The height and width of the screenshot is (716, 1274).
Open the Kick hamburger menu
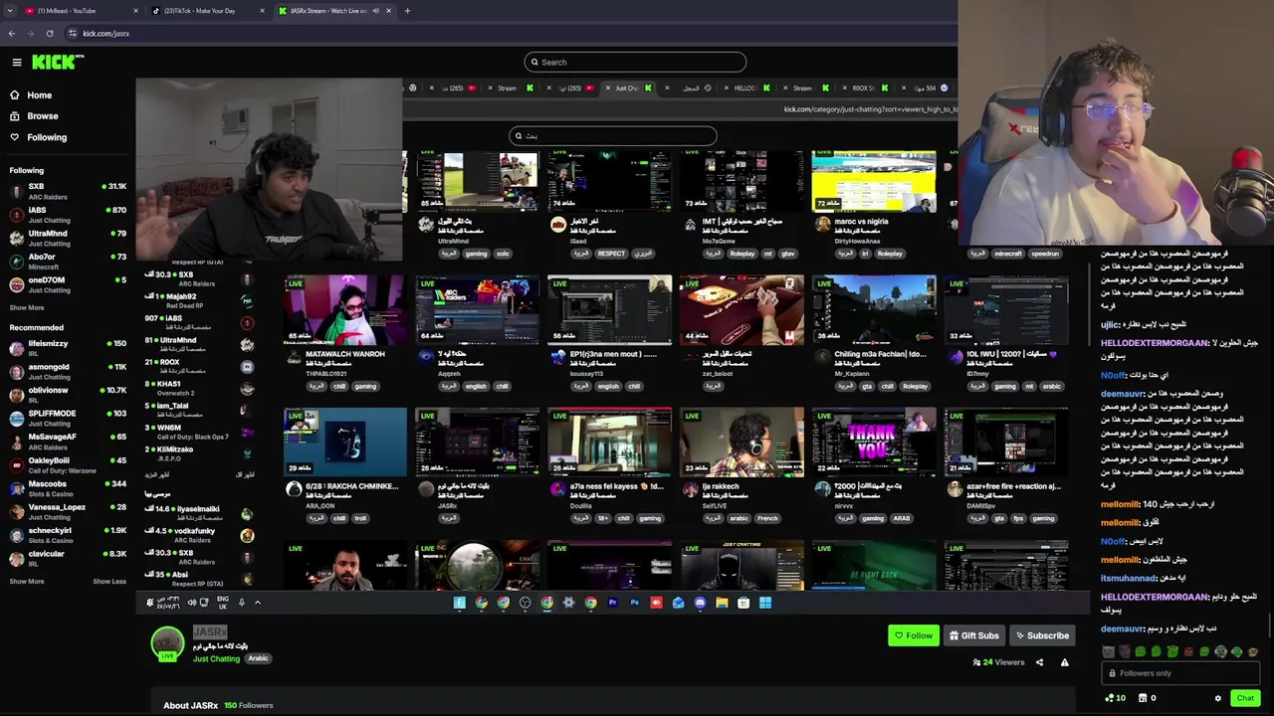pos(17,62)
